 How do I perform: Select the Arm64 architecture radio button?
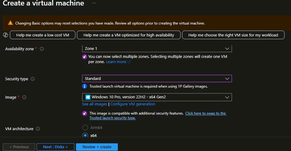[x=85, y=127]
